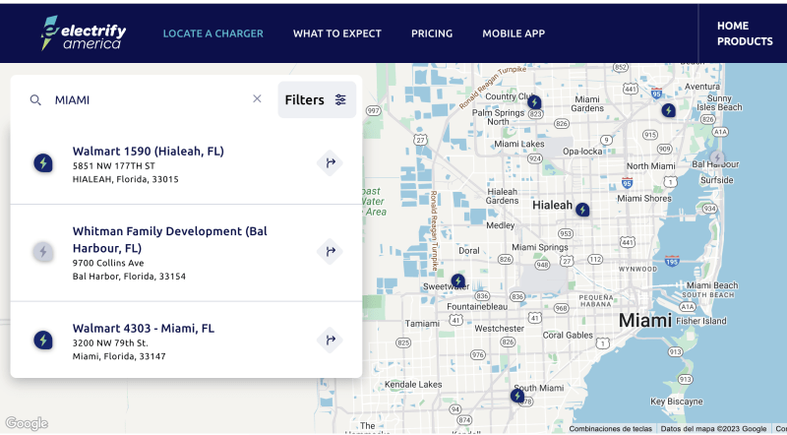Click the charger pin at South Miami
The width and height of the screenshot is (787, 435).
(x=517, y=396)
